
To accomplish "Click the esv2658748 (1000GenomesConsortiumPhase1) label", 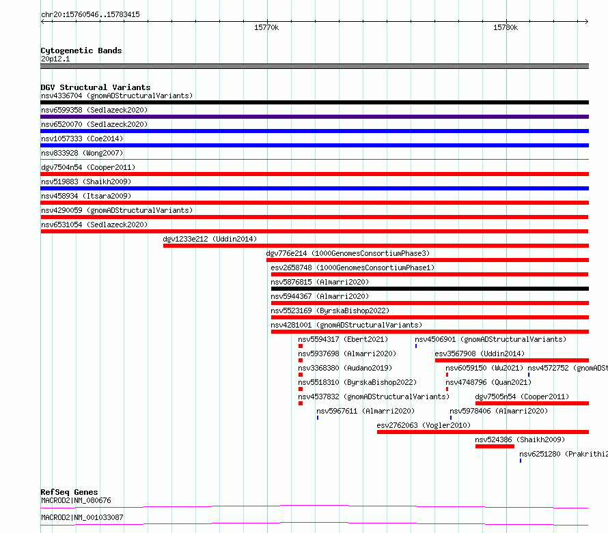I will 353,268.
